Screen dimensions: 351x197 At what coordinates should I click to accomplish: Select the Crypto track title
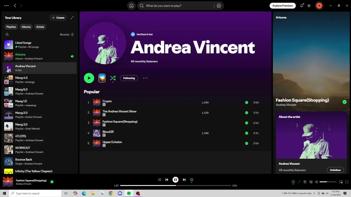pos(107,101)
